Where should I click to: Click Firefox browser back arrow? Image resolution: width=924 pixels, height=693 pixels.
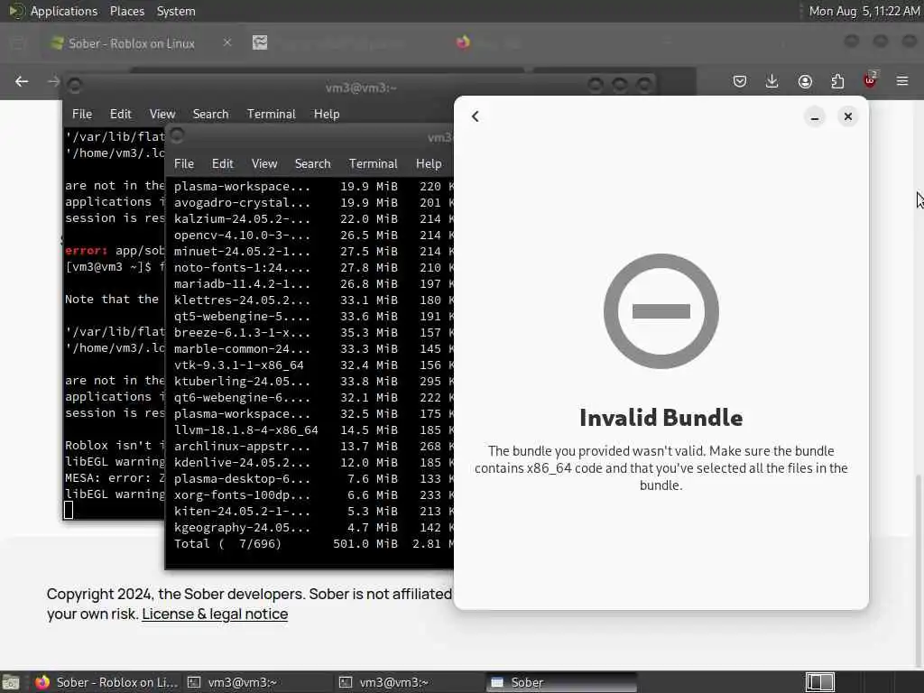pyautogui.click(x=22, y=81)
